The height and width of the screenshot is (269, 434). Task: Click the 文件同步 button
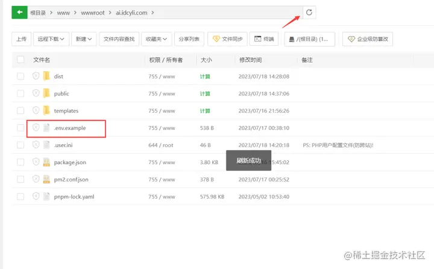[x=227, y=39]
